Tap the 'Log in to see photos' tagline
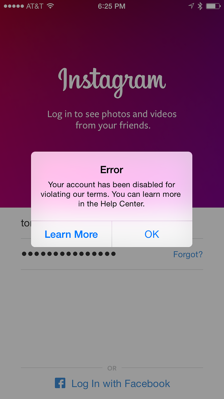Image resolution: width=224 pixels, height=399 pixels. 112,119
